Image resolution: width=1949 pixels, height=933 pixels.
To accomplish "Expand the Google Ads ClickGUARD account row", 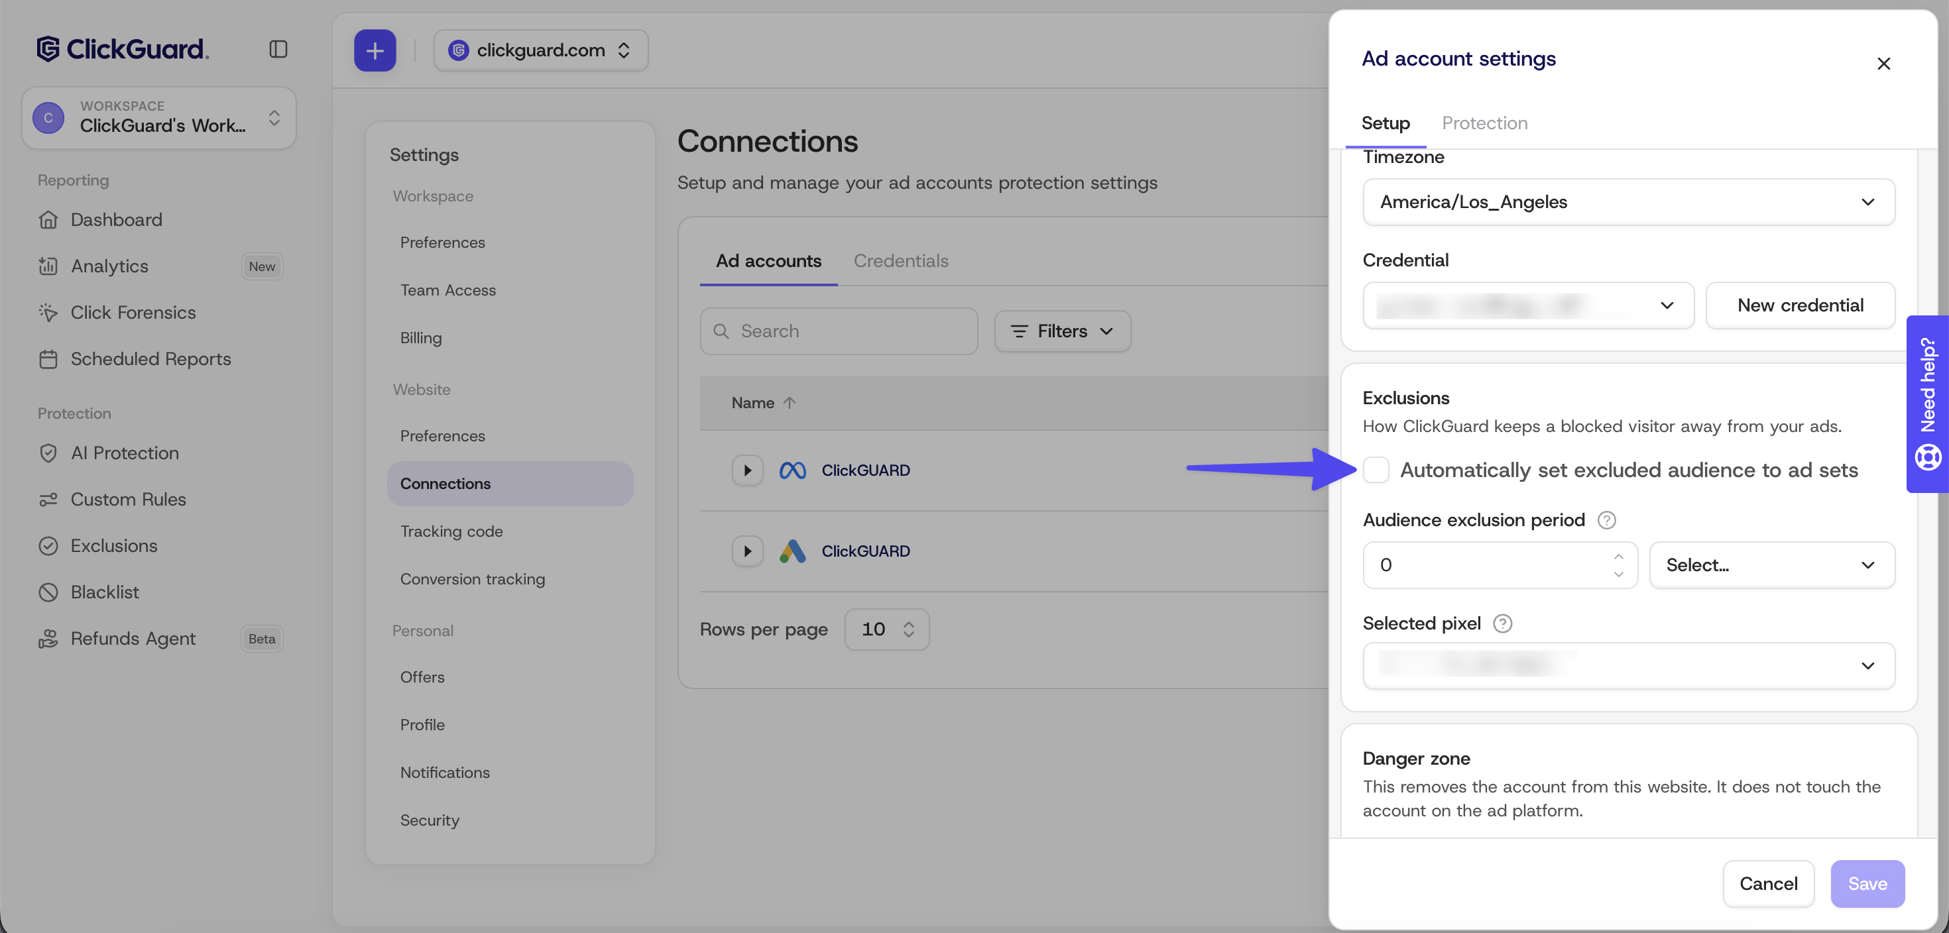I will click(x=746, y=551).
